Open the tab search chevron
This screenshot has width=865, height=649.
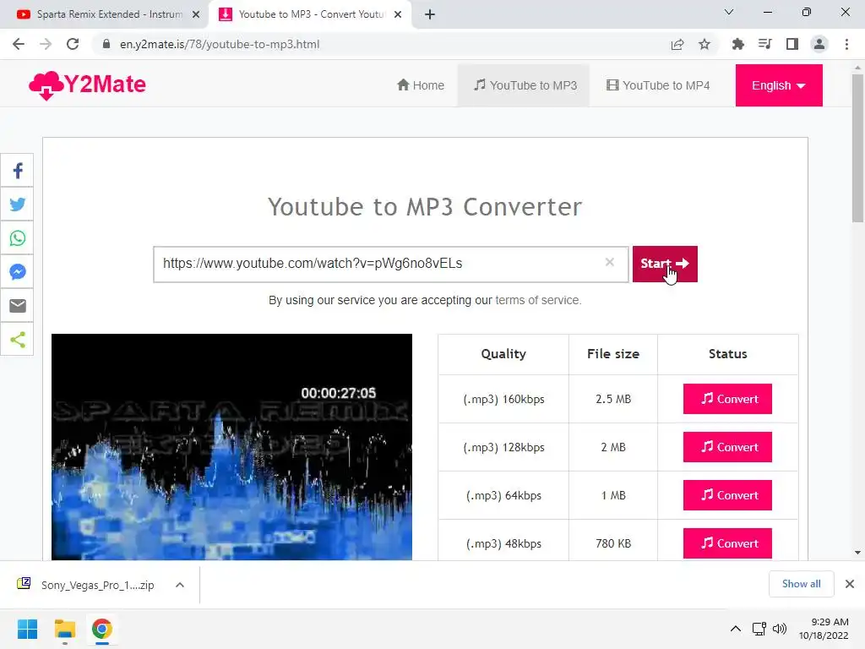pyautogui.click(x=729, y=12)
